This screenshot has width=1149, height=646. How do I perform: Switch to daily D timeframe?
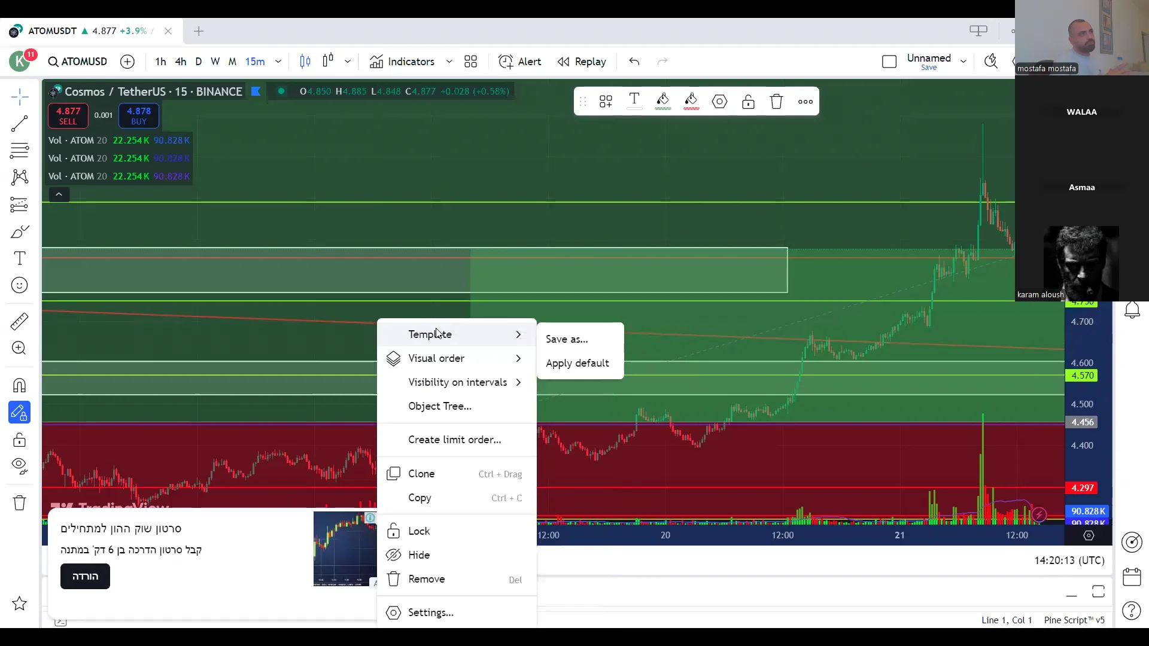(199, 62)
